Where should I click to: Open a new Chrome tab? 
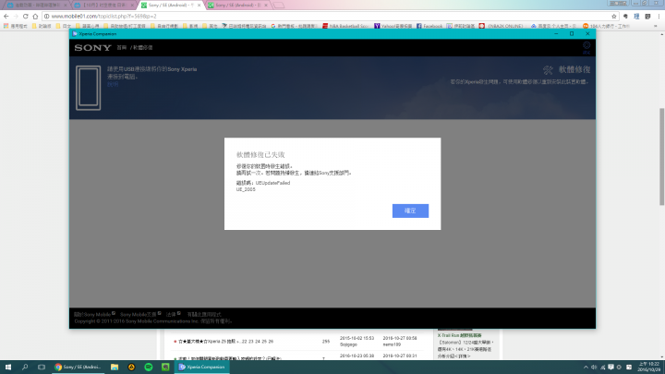click(x=279, y=6)
